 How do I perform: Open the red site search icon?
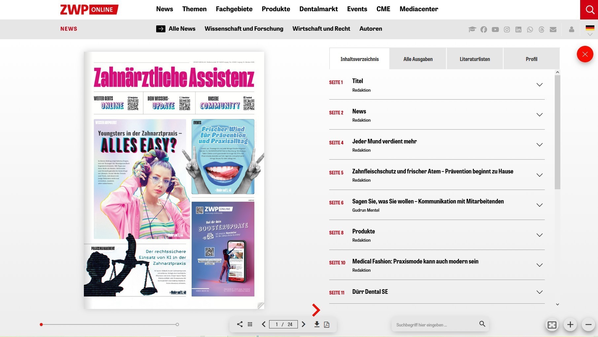pos(589,10)
